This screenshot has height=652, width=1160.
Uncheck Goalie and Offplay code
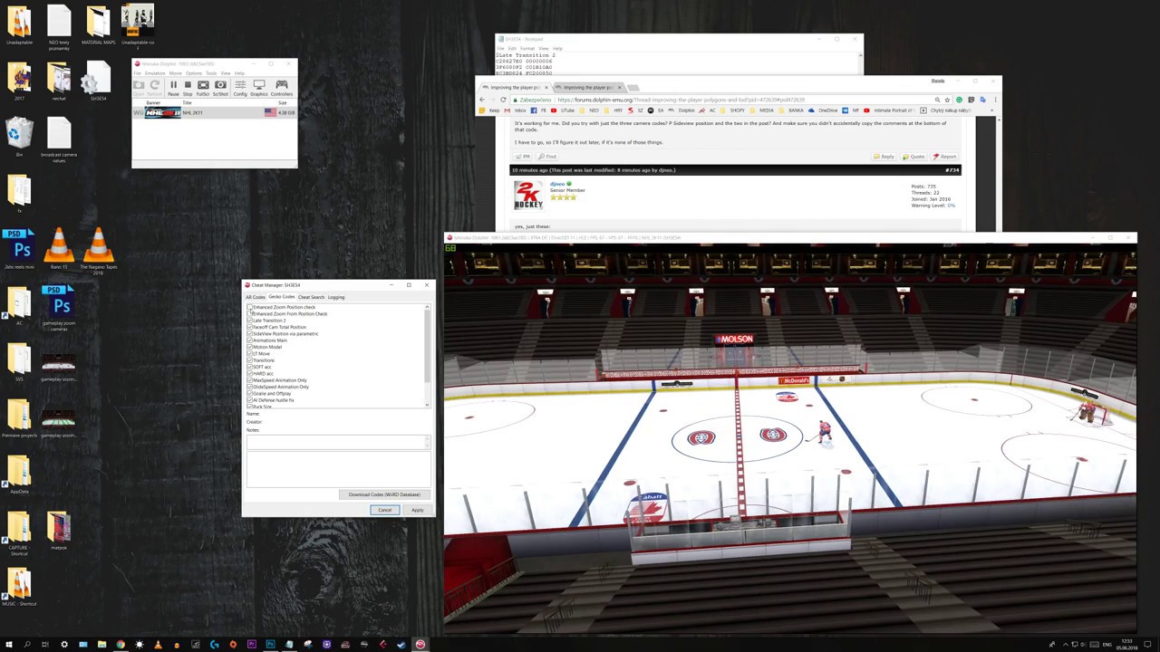pyautogui.click(x=250, y=393)
